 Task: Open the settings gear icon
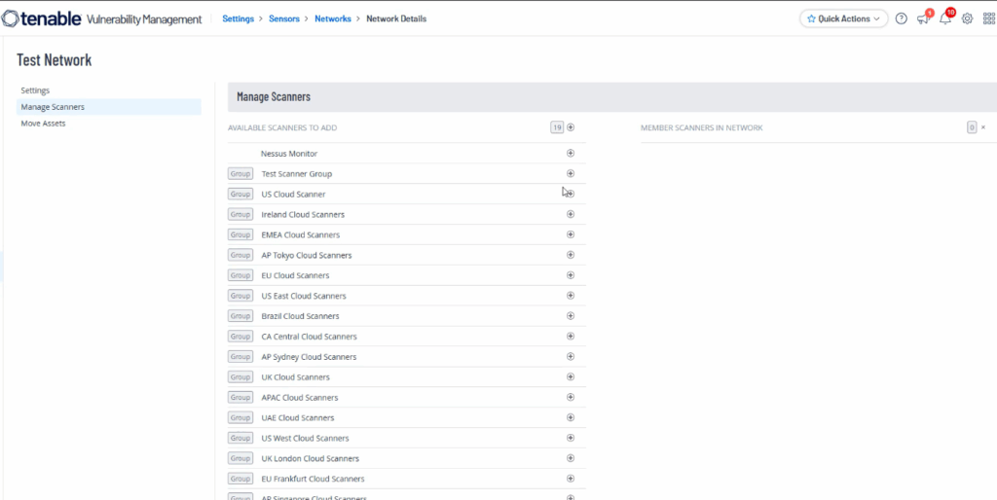pos(967,18)
